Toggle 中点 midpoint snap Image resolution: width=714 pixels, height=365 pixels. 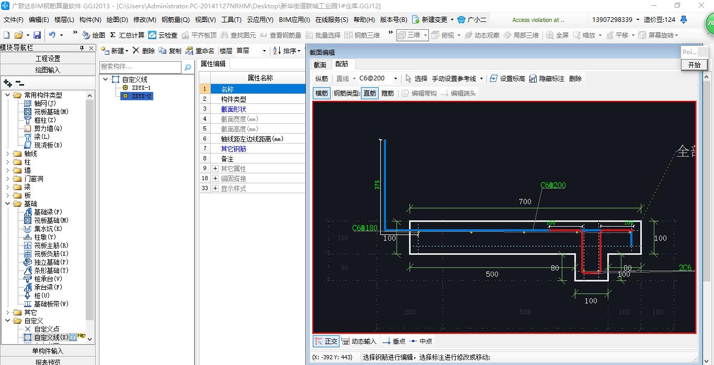click(x=421, y=341)
